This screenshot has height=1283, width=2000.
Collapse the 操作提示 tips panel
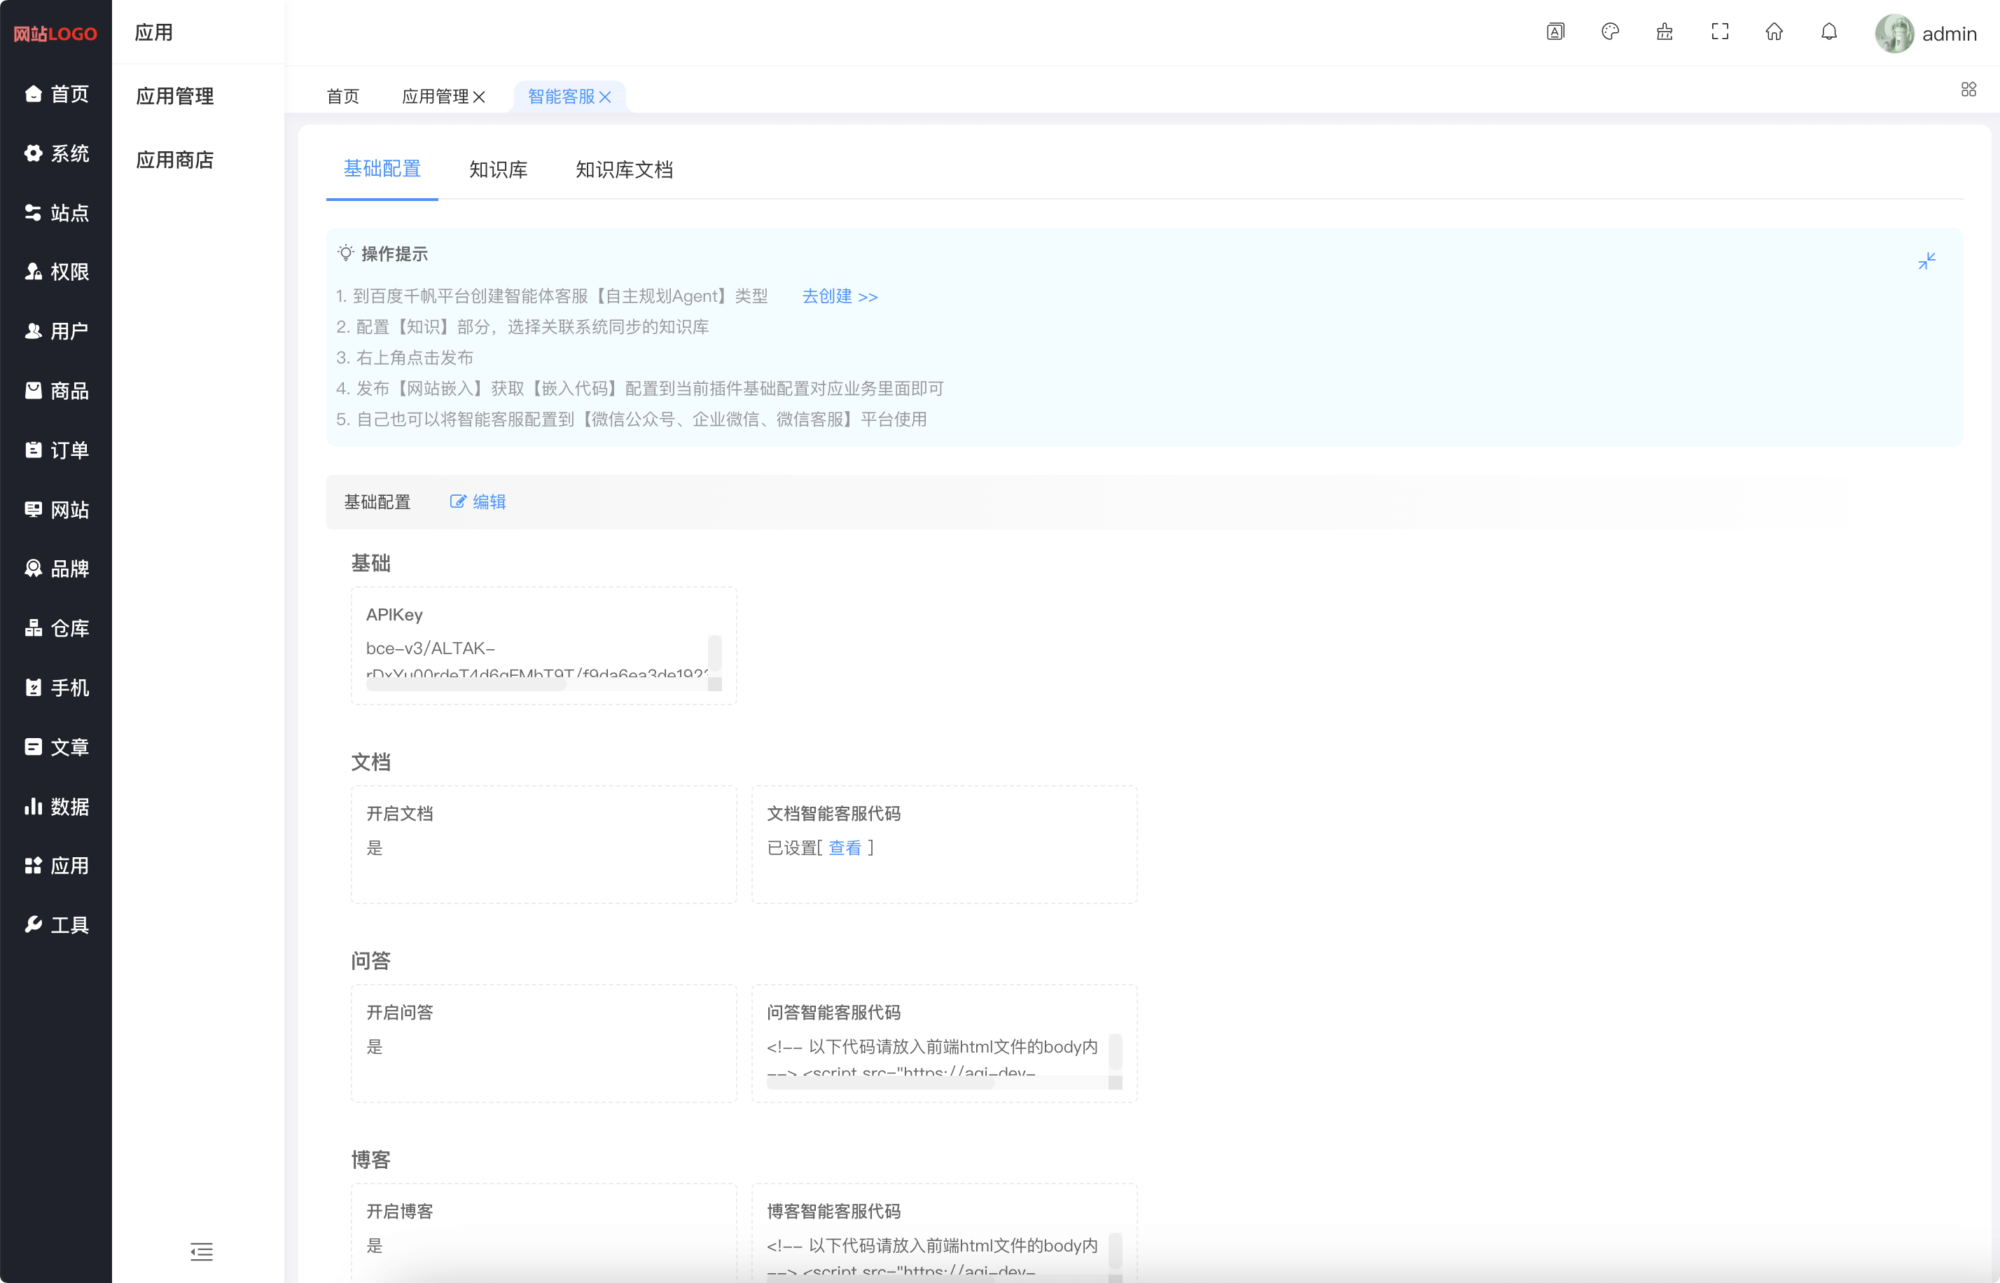tap(1926, 261)
